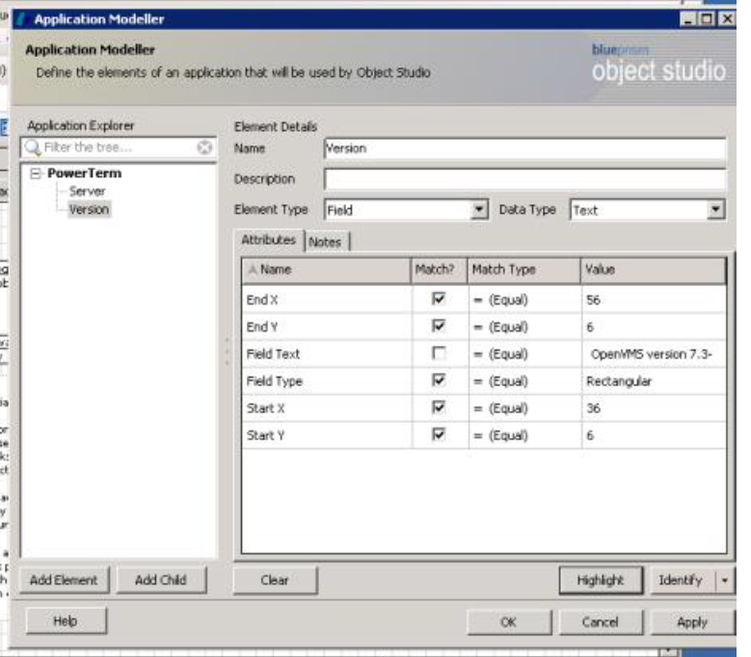Click the End Y value cell 6

[654, 328]
